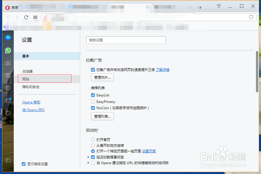Screen dimensions: 261x174
Task: Open Messenger in the sidebar
Action: 8,38
